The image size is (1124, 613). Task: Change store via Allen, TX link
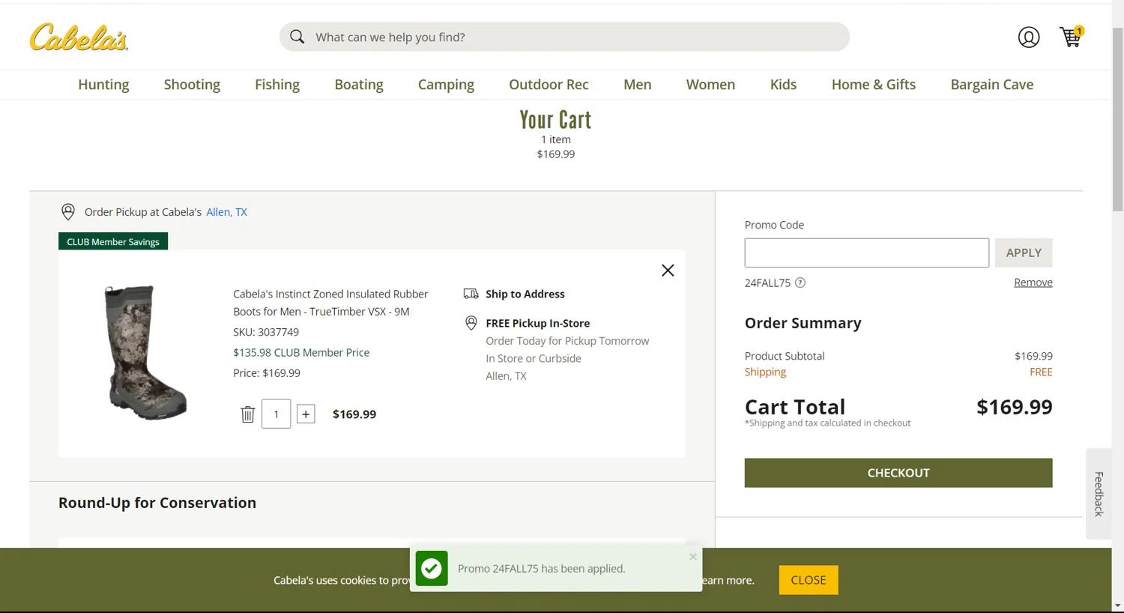(x=226, y=212)
